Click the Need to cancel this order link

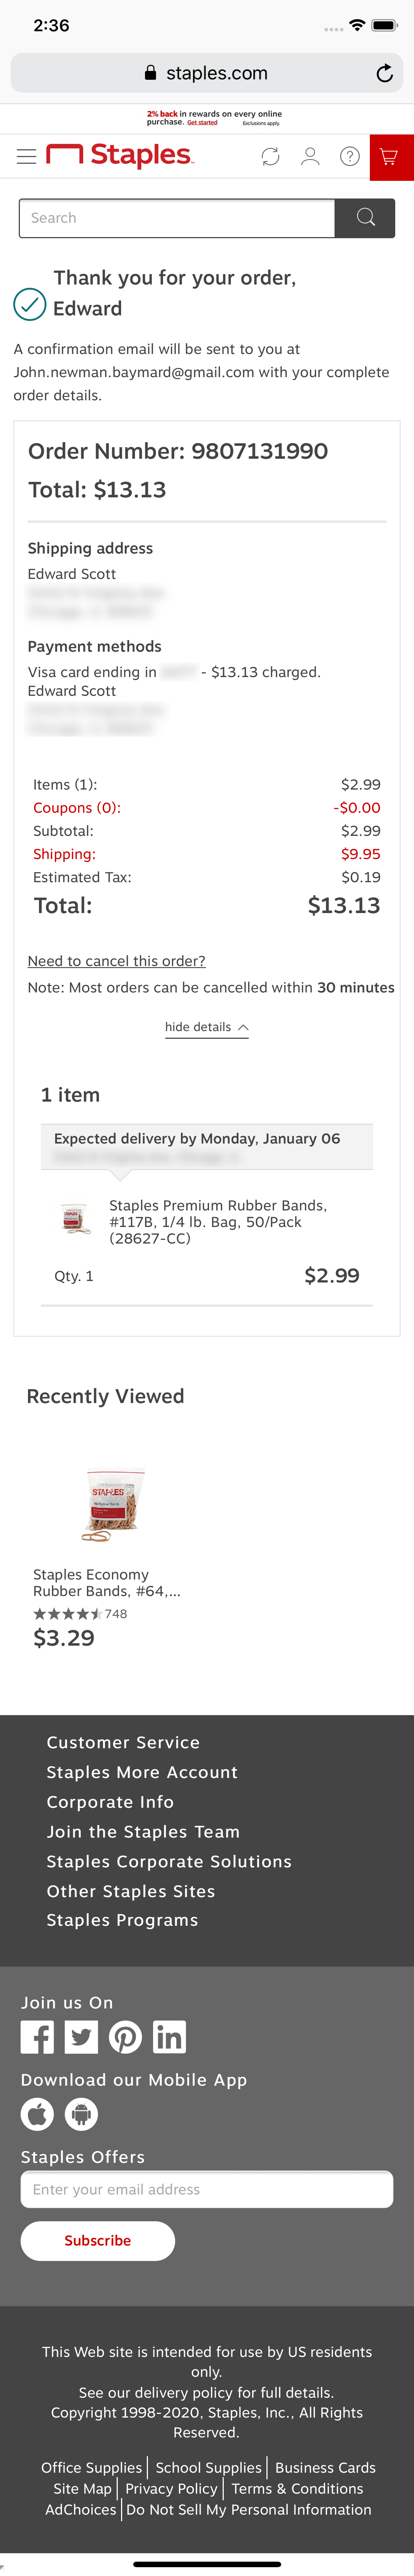click(x=116, y=960)
